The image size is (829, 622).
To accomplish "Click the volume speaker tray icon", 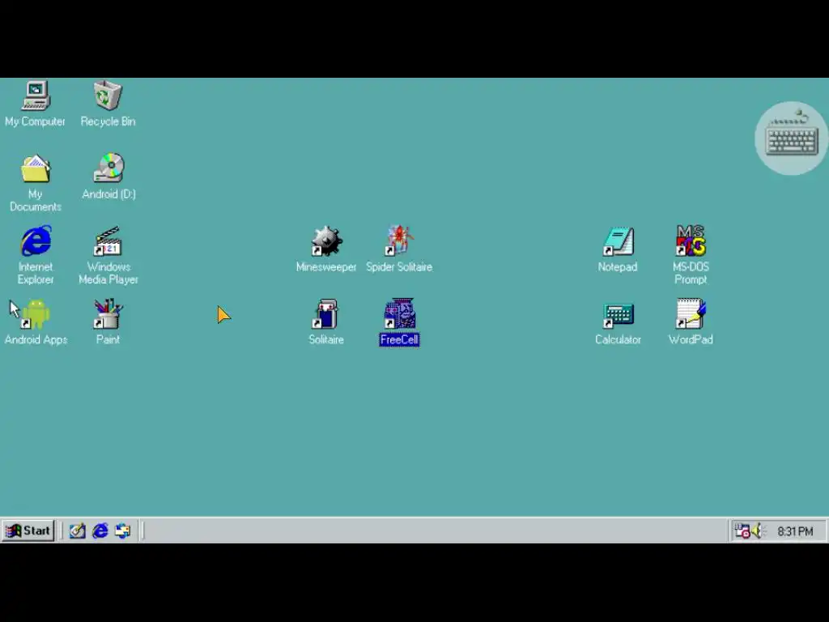I will click(758, 530).
